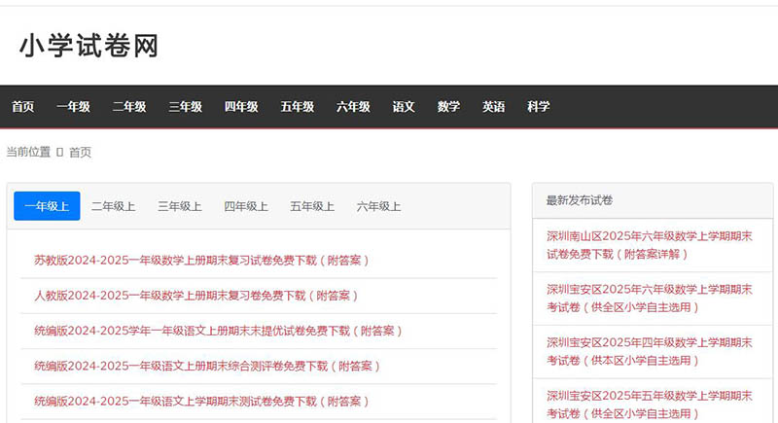Click the 首页 breadcrumb link

click(80, 153)
